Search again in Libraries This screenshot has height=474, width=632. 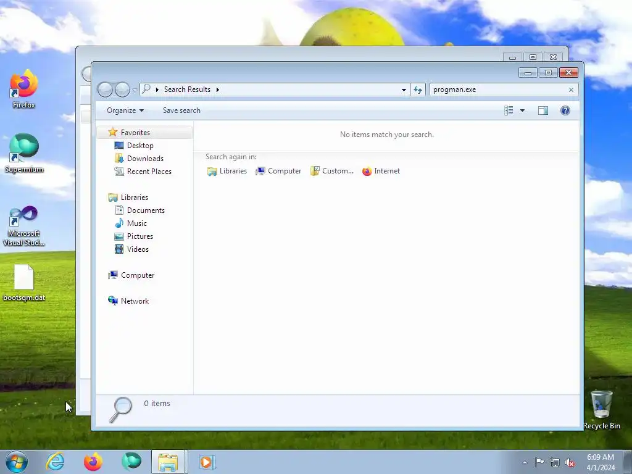point(227,171)
